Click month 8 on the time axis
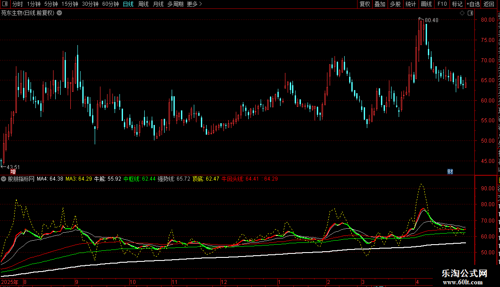 coord(25,282)
